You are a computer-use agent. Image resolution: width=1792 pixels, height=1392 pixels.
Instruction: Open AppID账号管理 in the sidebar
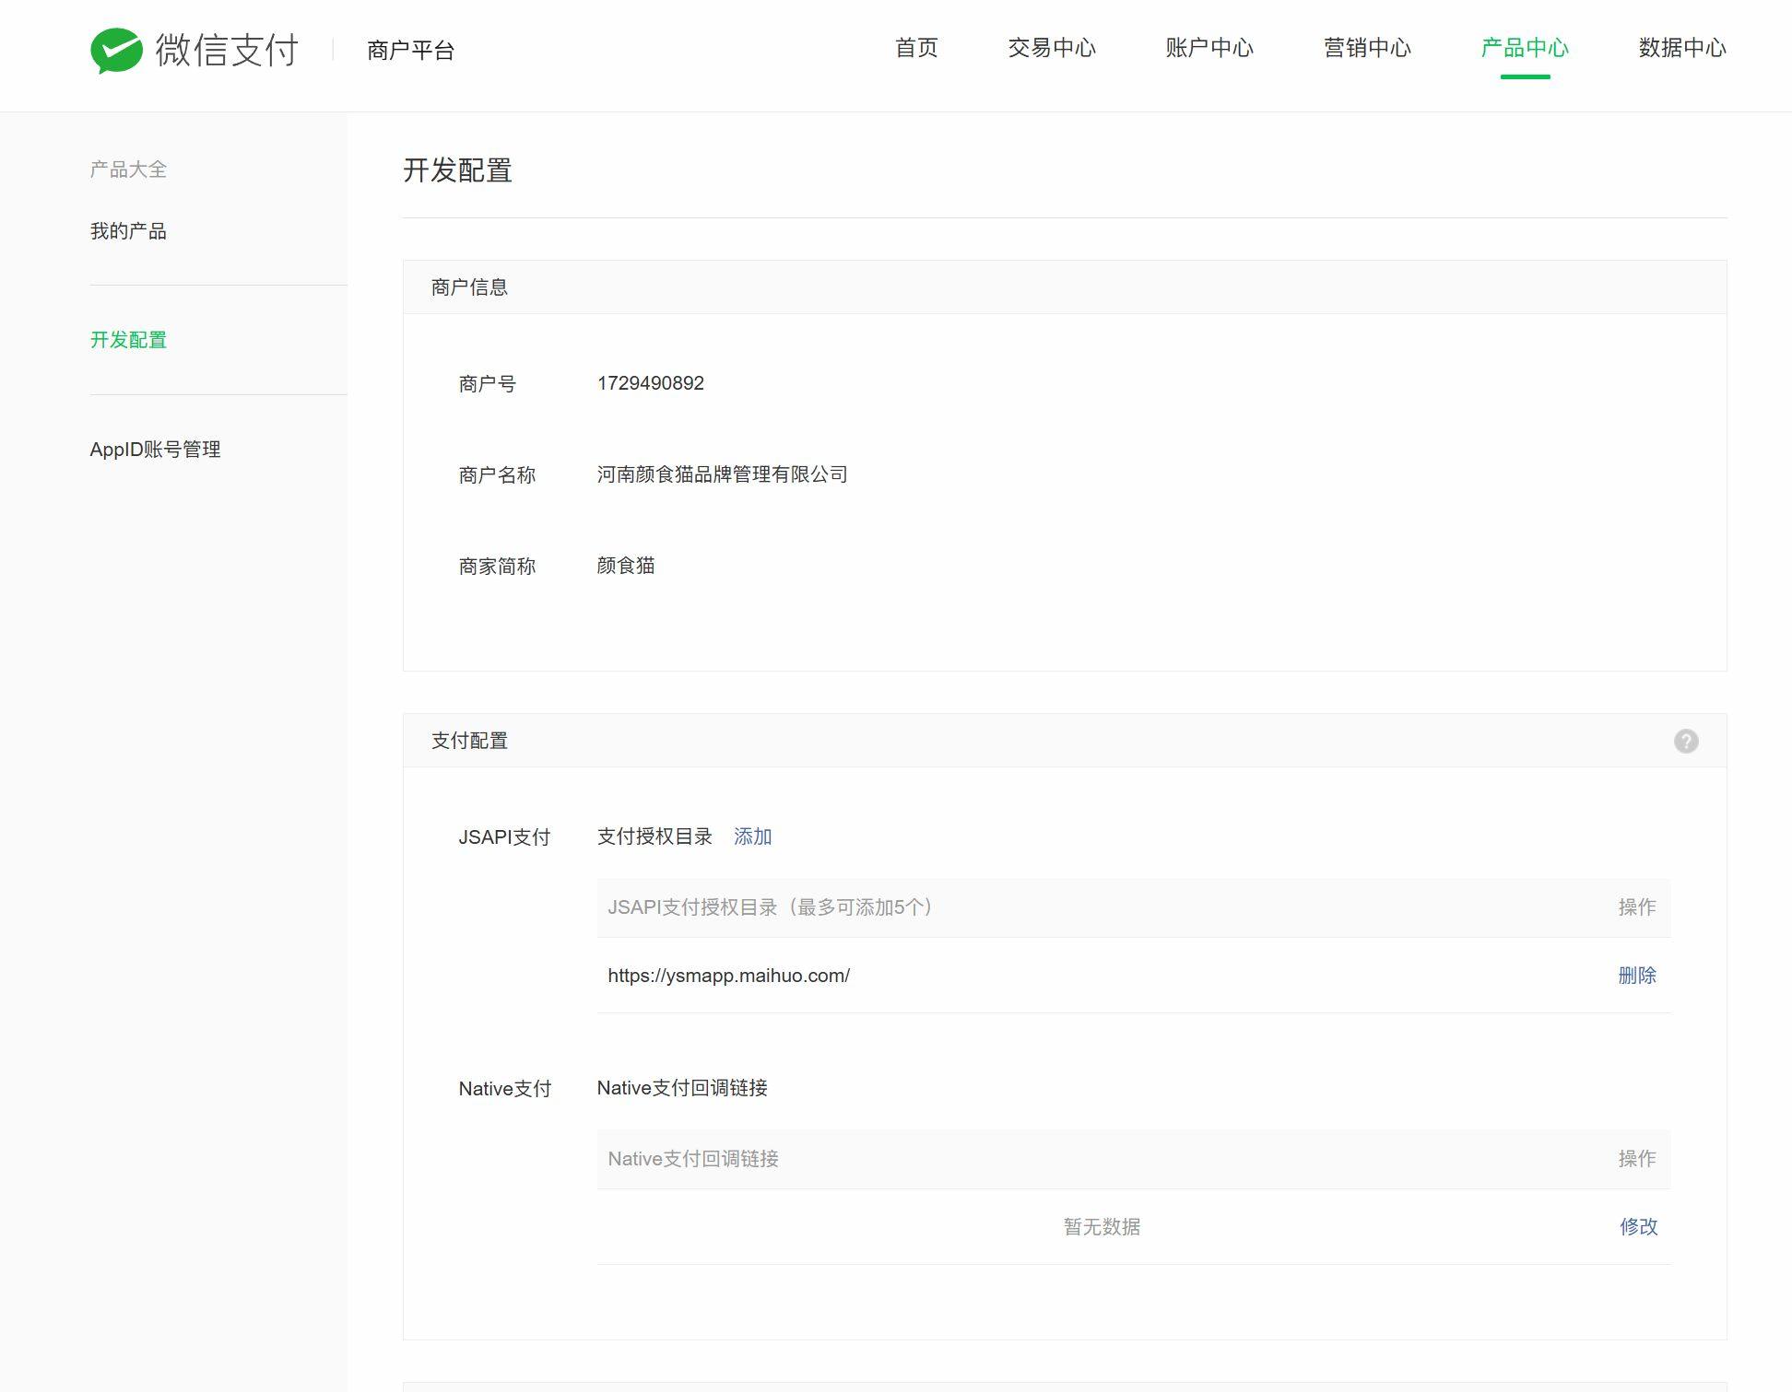click(155, 450)
